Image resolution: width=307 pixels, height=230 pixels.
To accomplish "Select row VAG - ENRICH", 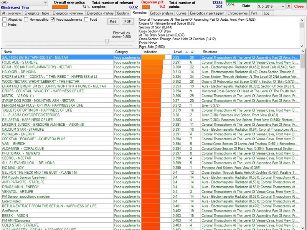I will pos(150,143).
